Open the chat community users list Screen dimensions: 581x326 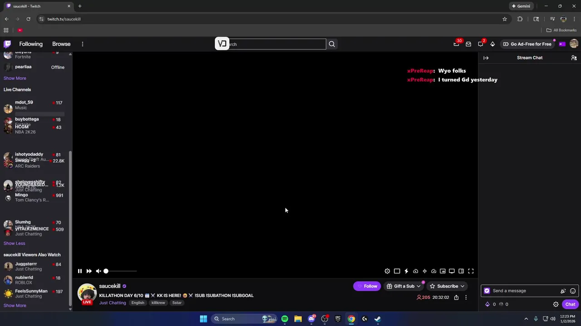(x=574, y=58)
